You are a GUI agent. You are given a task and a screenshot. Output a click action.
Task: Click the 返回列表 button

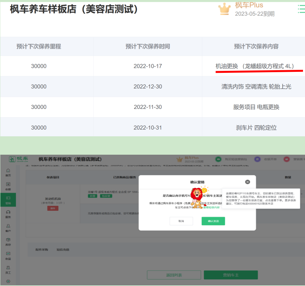(174, 275)
